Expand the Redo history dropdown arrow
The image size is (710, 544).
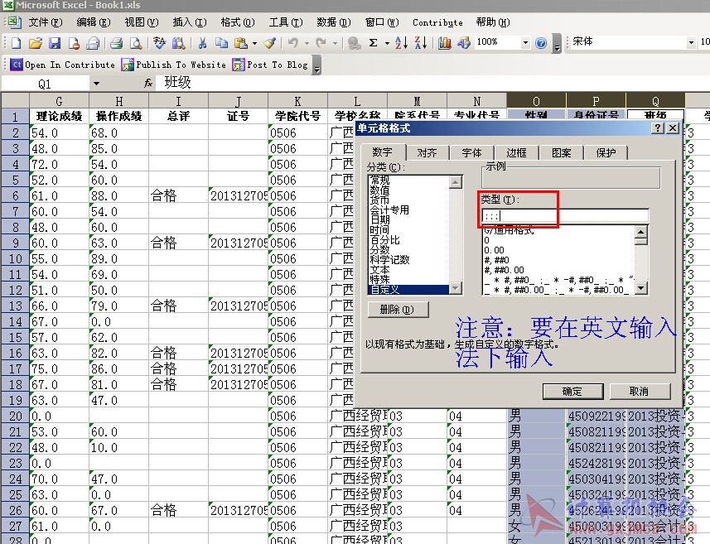tap(335, 43)
